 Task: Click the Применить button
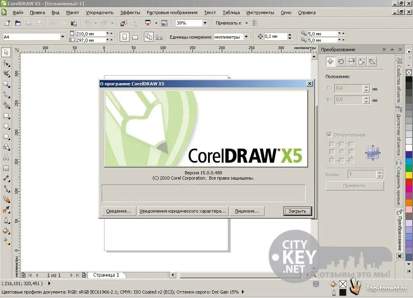[x=355, y=186]
